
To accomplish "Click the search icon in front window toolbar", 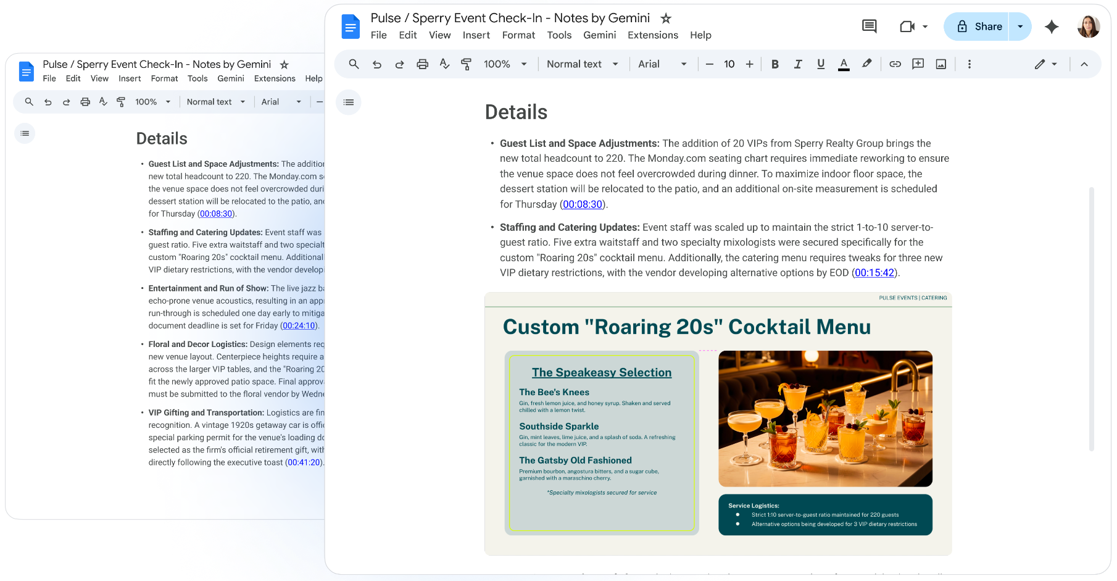I will pos(354,64).
